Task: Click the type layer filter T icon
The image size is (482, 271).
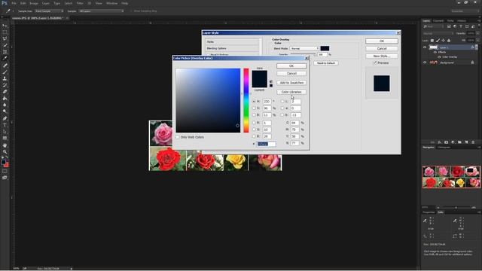Action: (x=461, y=26)
